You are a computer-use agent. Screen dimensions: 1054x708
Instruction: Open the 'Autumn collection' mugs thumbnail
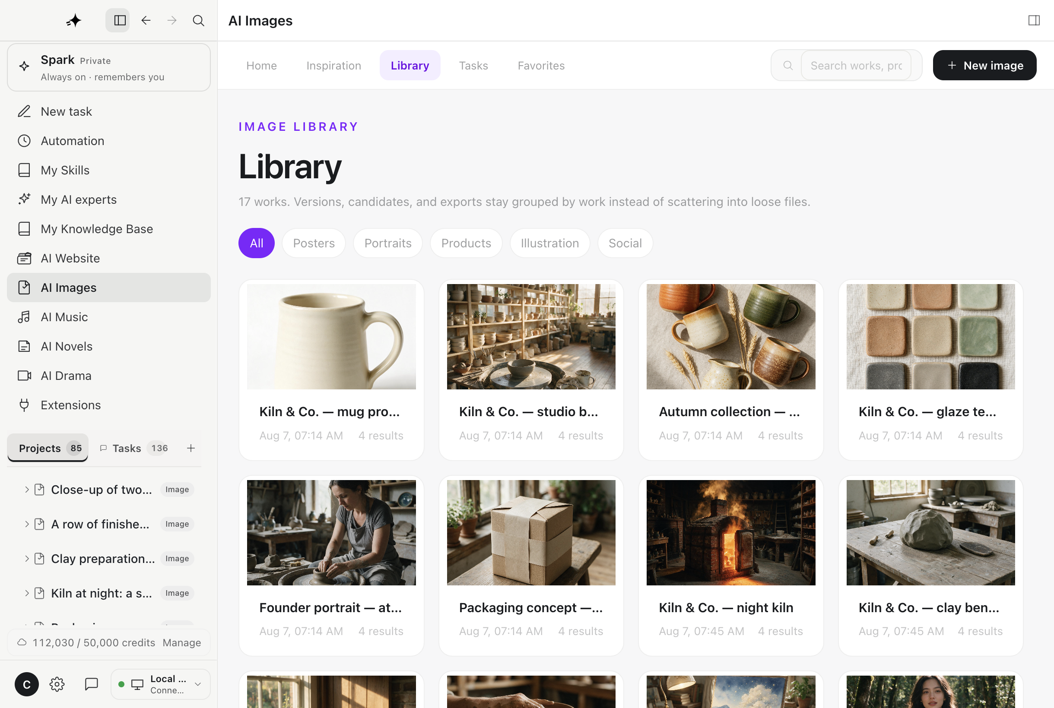pyautogui.click(x=730, y=337)
